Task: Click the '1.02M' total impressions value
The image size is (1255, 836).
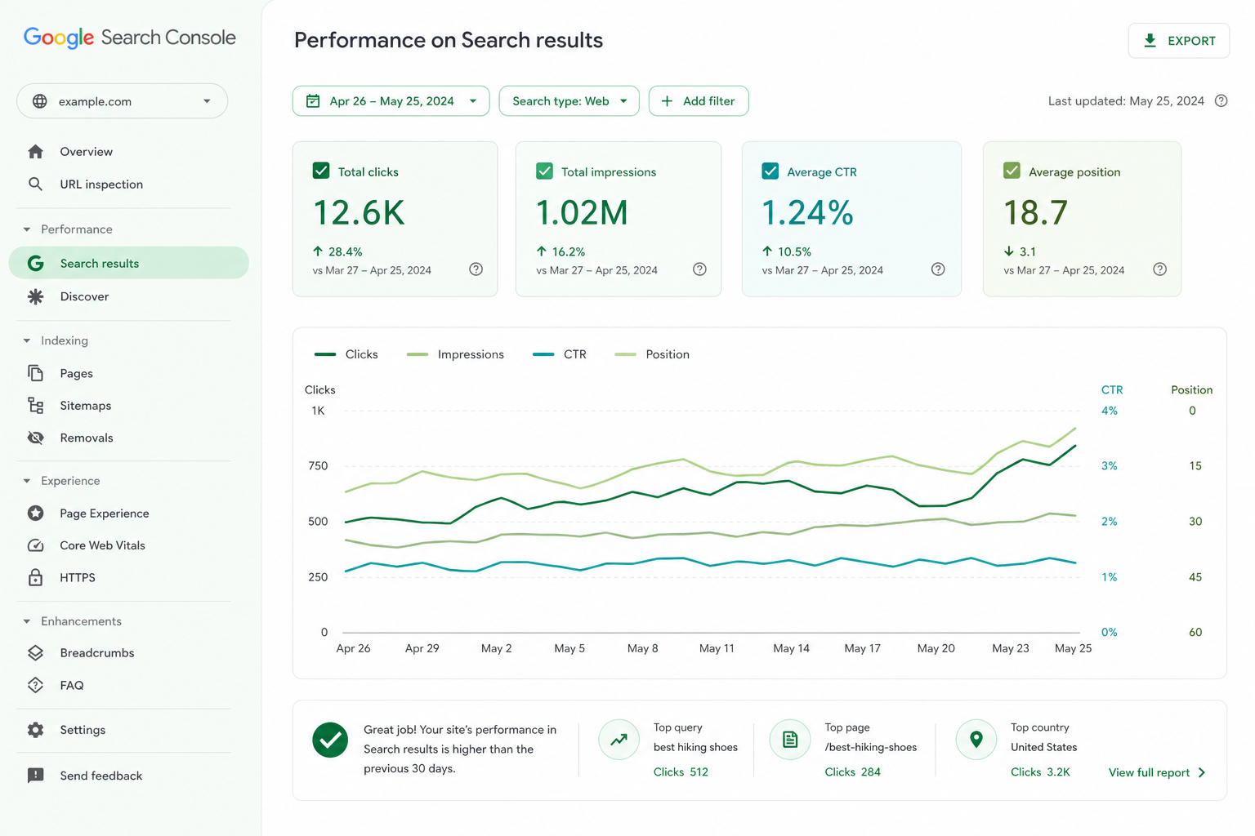Action: 583,213
